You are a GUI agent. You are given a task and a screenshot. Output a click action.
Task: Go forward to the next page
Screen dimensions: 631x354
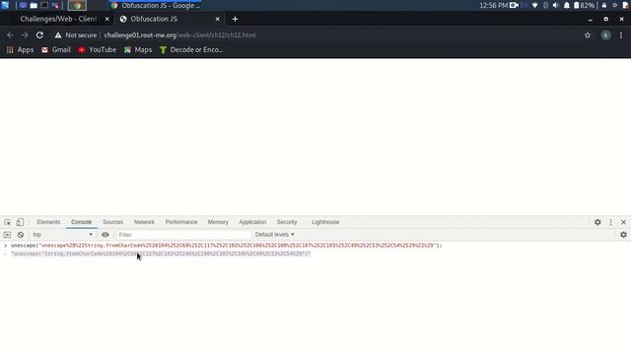[25, 35]
